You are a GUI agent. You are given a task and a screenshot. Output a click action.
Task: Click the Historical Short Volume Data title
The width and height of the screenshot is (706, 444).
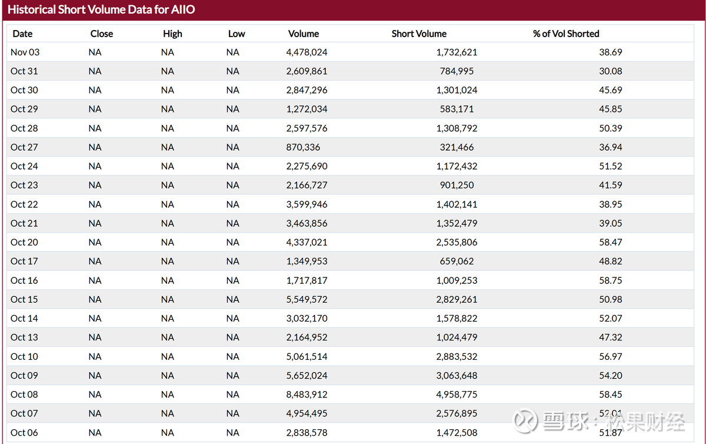coord(101,9)
